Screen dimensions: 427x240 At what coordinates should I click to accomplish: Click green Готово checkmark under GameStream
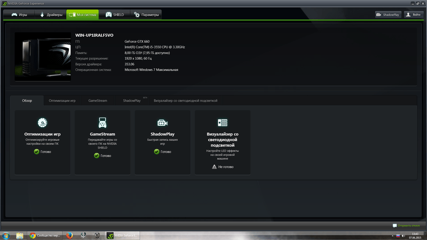tap(97, 156)
